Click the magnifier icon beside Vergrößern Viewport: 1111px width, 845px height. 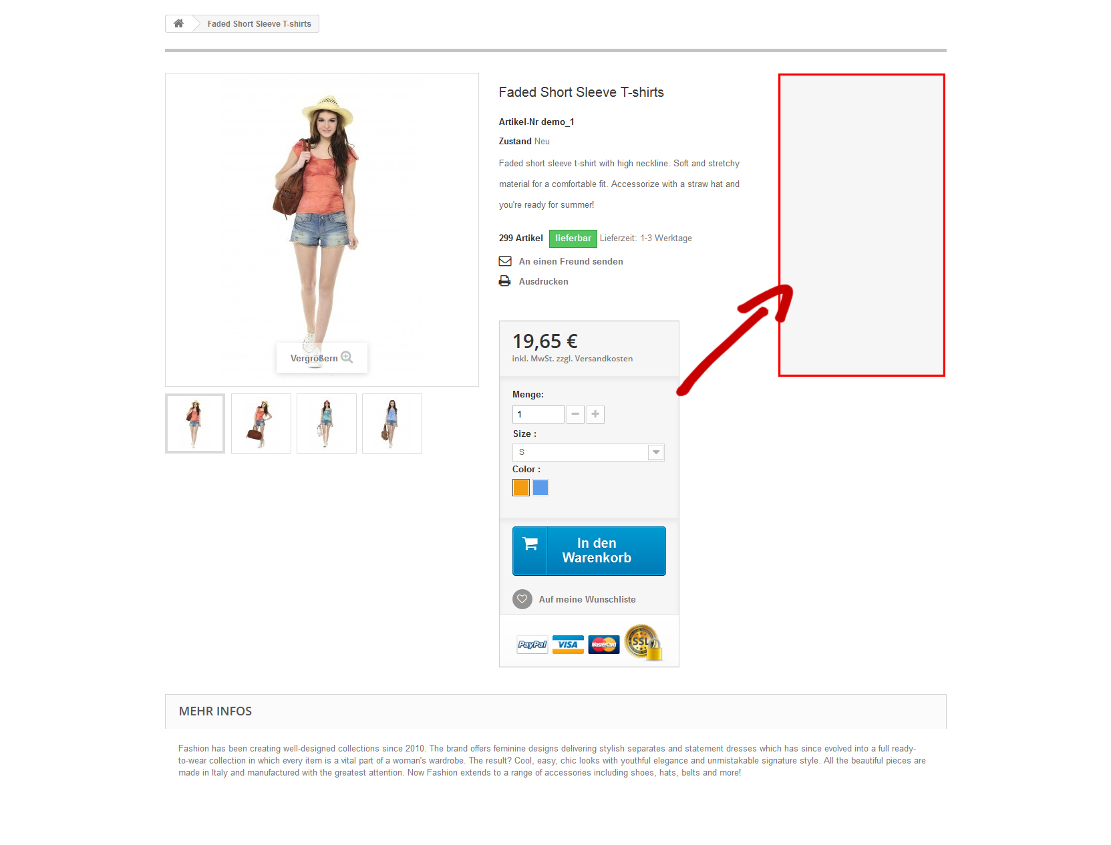[x=347, y=357]
